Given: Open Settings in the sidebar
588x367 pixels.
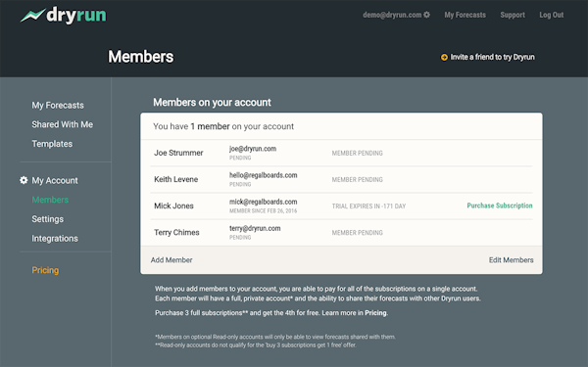Looking at the screenshot, I should (x=48, y=219).
